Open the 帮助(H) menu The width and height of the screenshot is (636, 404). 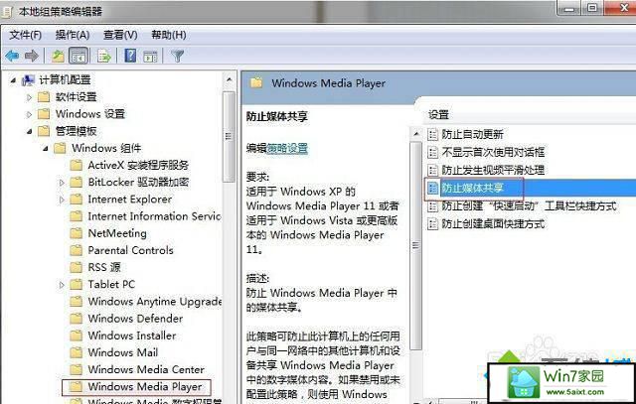(168, 35)
